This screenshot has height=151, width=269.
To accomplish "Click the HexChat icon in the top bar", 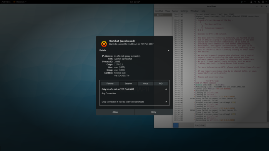I will point(15,2).
